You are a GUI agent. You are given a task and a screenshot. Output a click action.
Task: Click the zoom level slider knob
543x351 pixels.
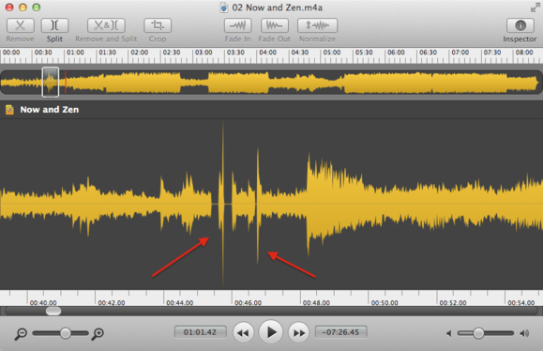pyautogui.click(x=65, y=333)
